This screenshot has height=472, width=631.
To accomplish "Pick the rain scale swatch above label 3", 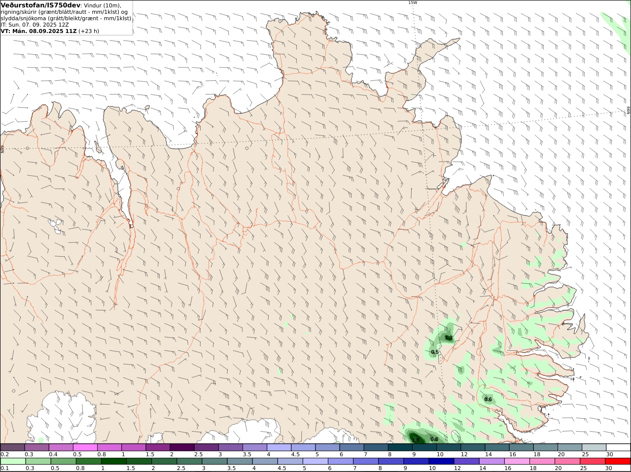I will click(x=214, y=461).
